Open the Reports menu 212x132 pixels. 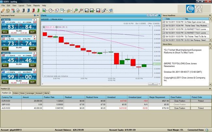(x=37, y=6)
